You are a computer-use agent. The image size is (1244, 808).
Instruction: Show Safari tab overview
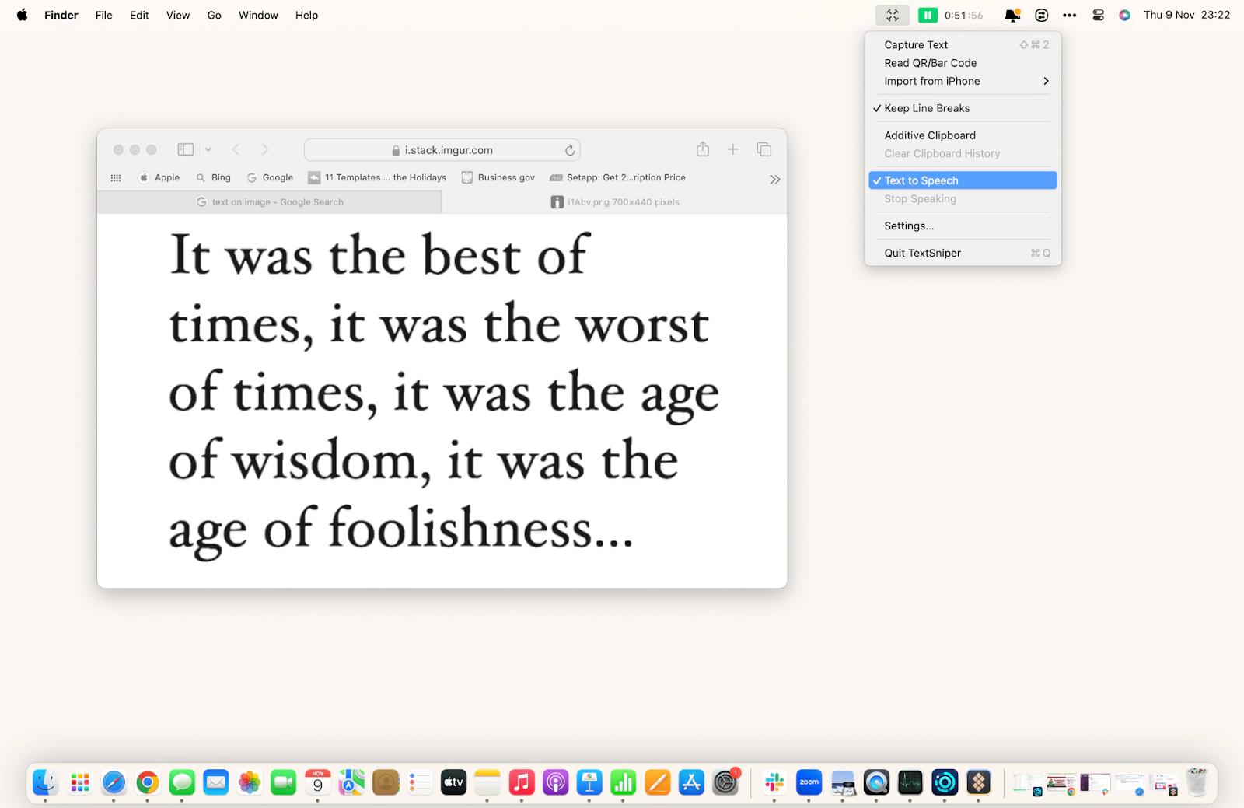[x=764, y=149]
